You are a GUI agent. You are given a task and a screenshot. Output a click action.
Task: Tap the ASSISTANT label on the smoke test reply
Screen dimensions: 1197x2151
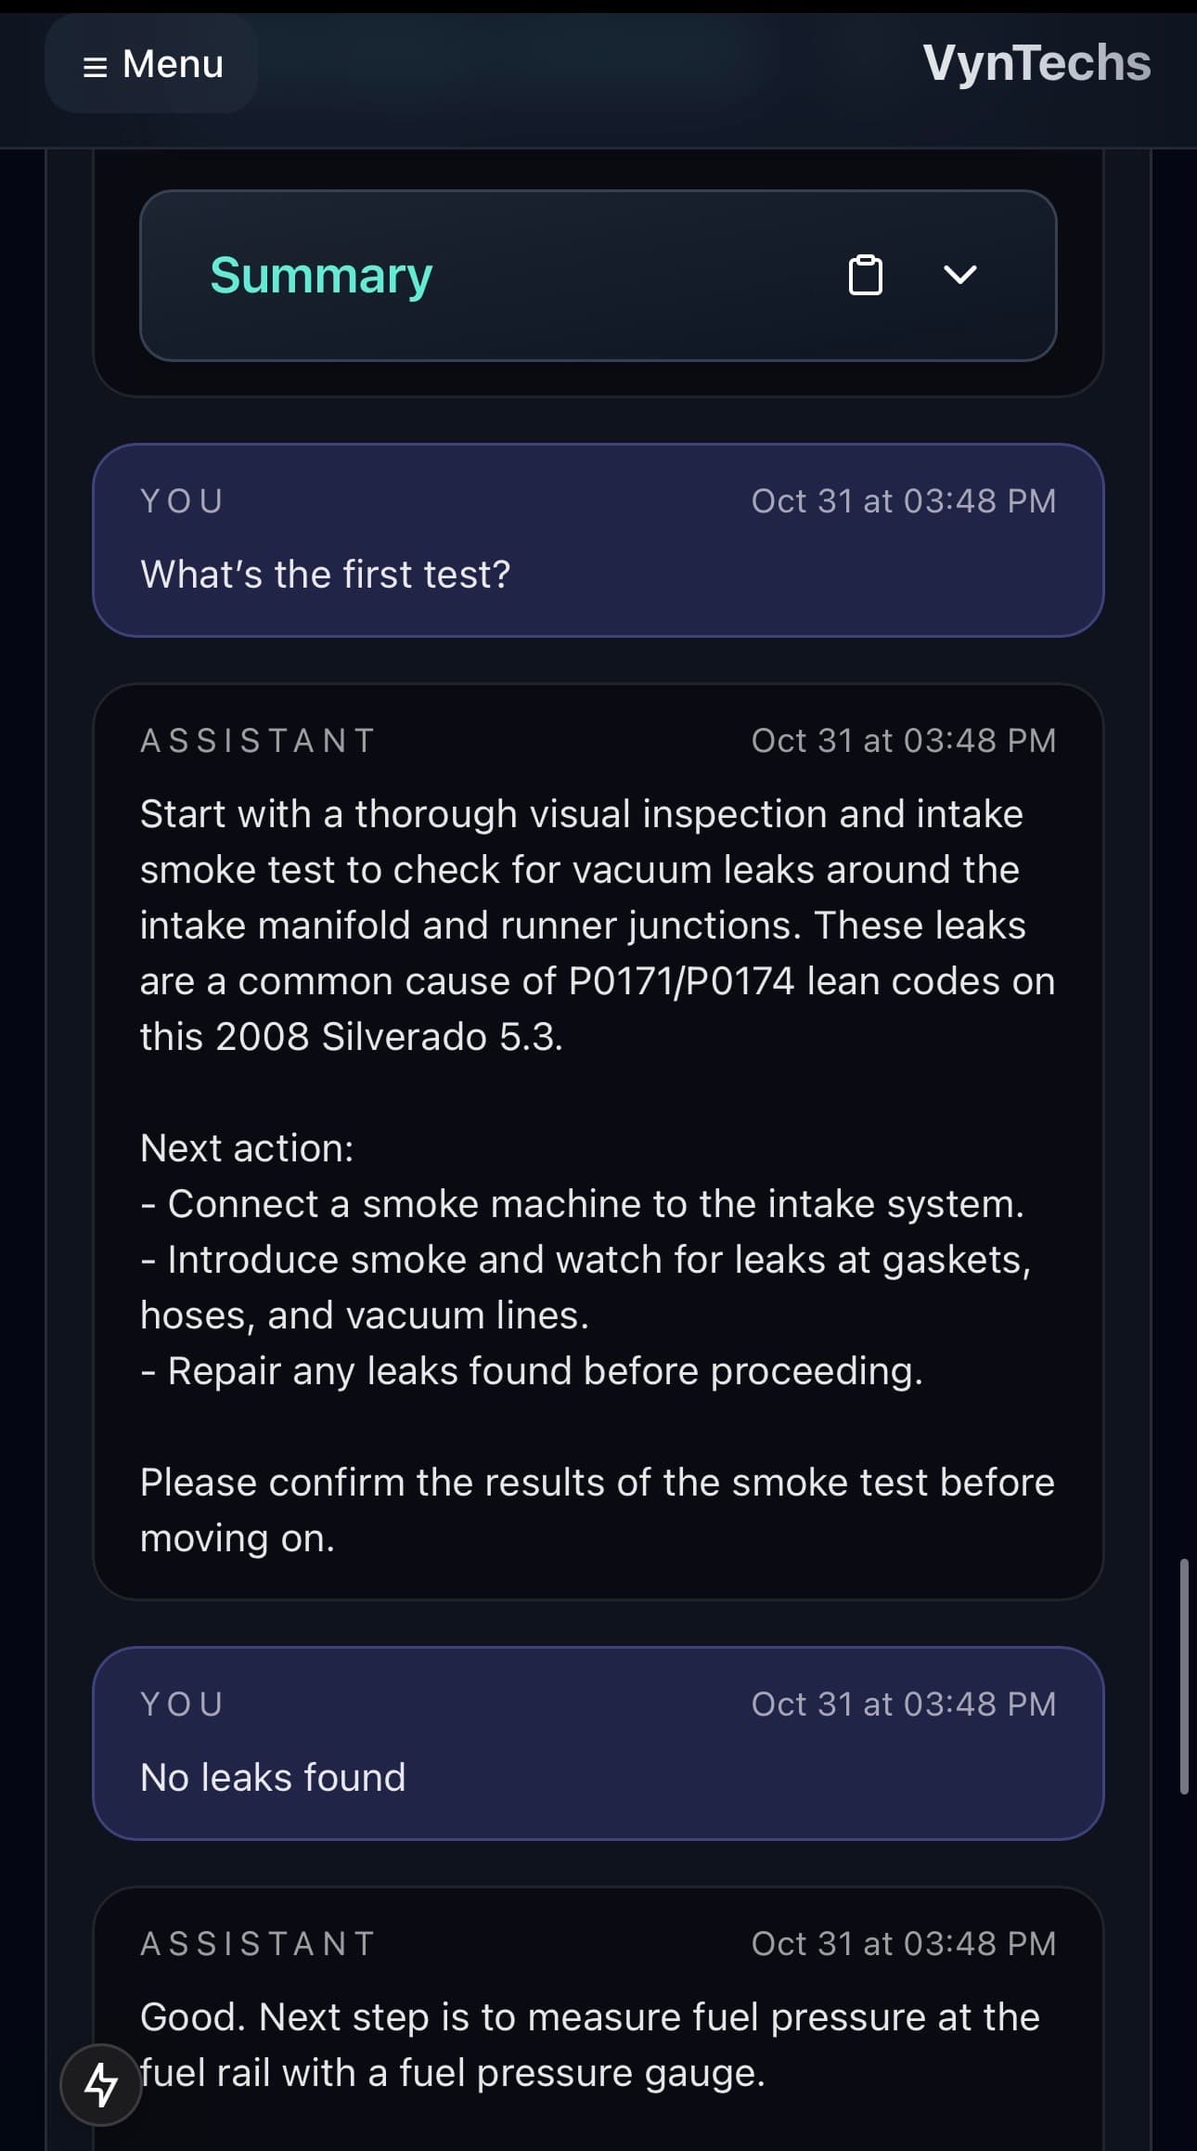(x=256, y=739)
